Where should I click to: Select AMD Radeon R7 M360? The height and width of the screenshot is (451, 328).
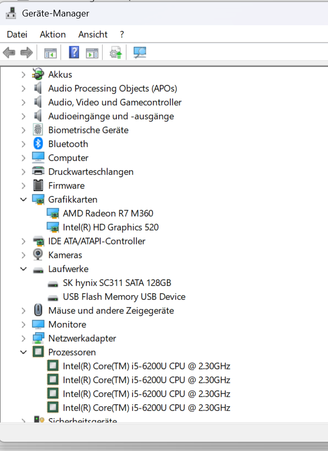108,213
